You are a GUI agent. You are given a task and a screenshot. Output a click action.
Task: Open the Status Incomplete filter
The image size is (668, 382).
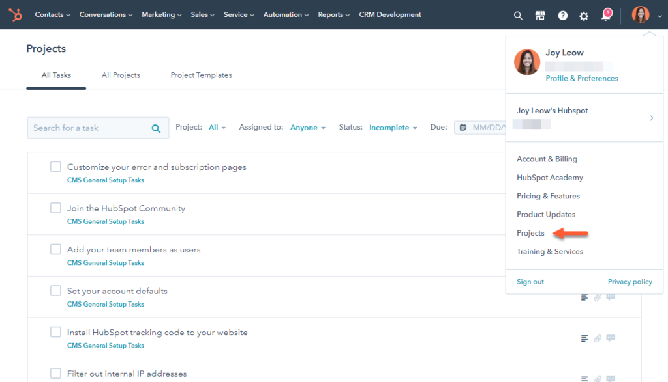tap(393, 128)
